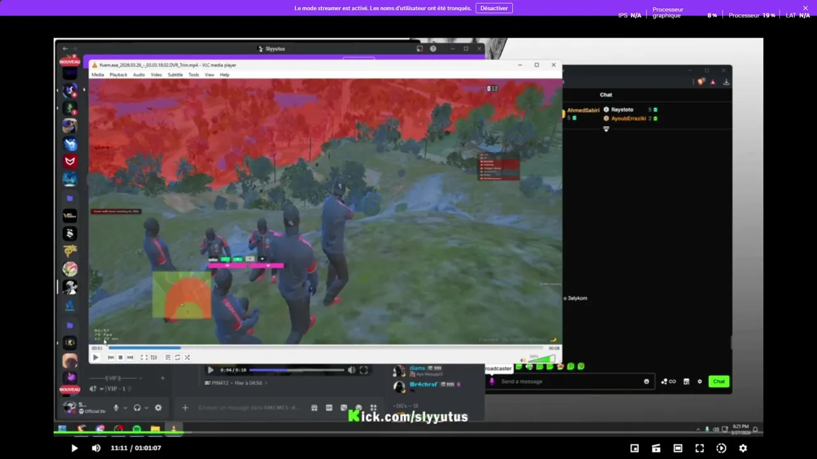Open the Tools menu in VLC
This screenshot has width=817, height=459.
click(x=193, y=75)
